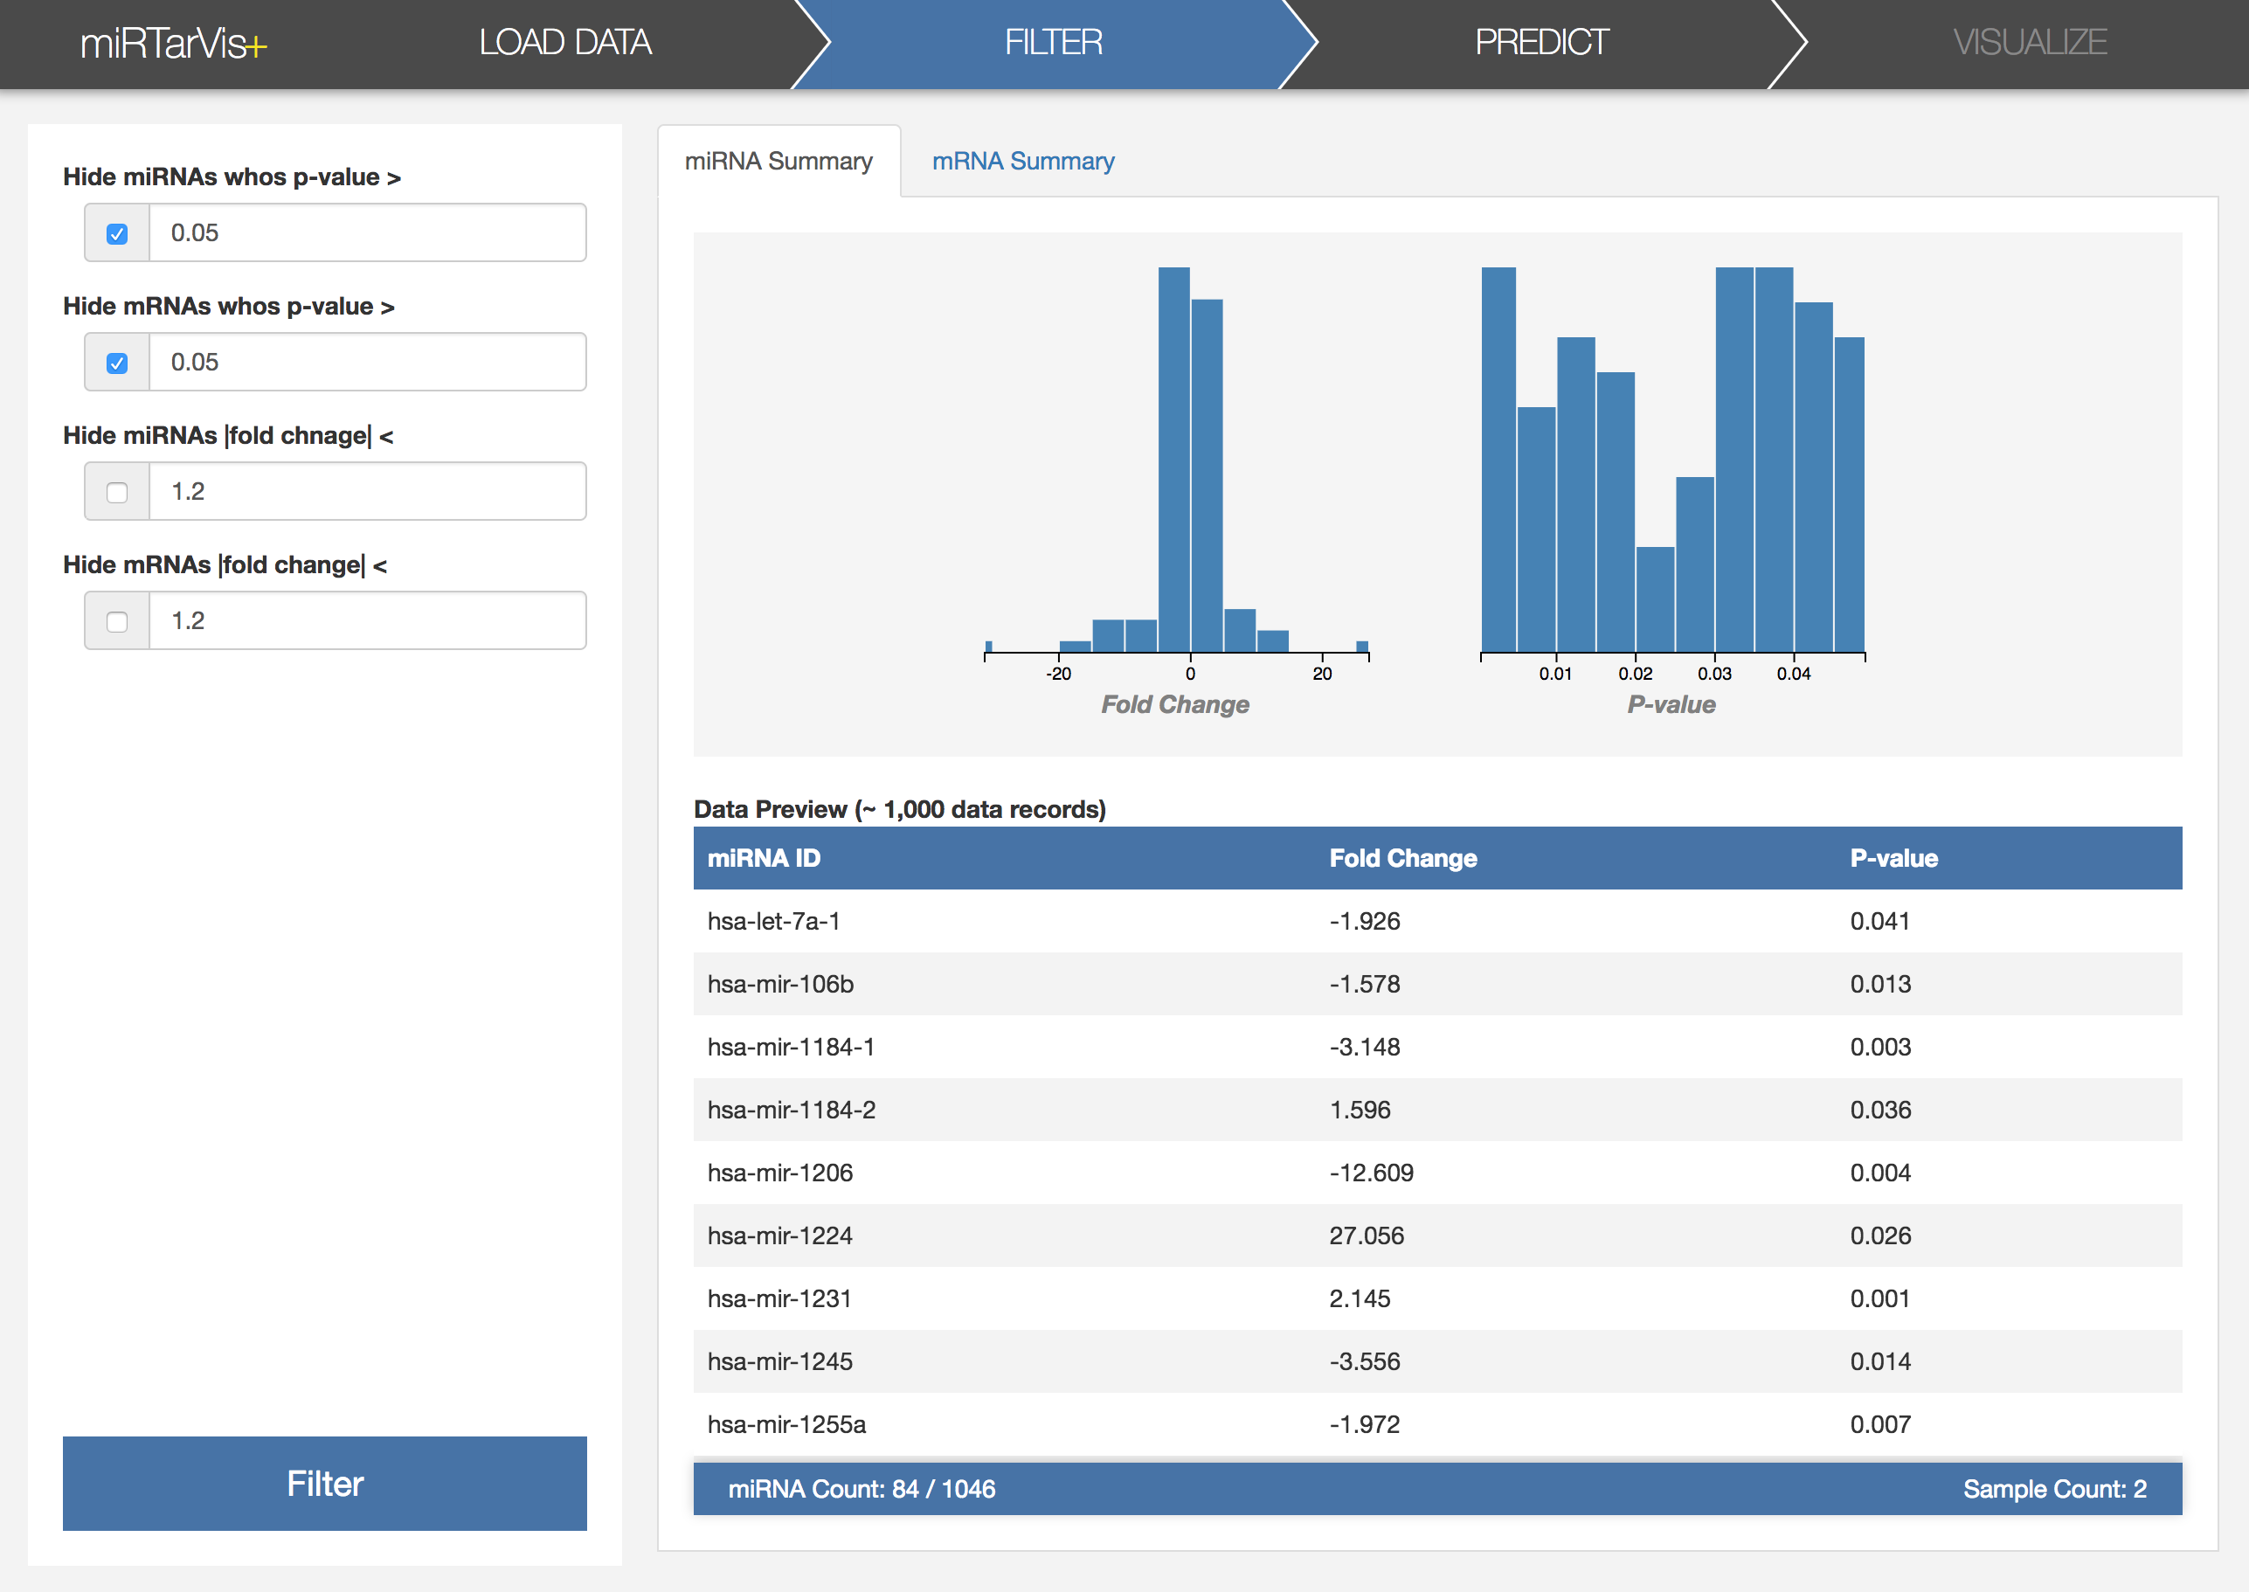2249x1592 pixels.
Task: Select the FILTER step
Action: (1054, 42)
